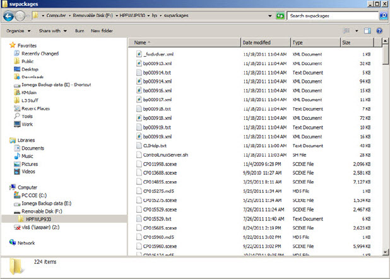Click the Search swpackages input field
This screenshot has width=390, height=279.
coord(330,15)
